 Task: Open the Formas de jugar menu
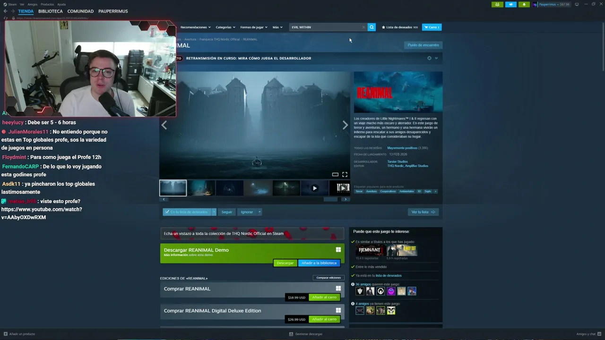(x=253, y=27)
